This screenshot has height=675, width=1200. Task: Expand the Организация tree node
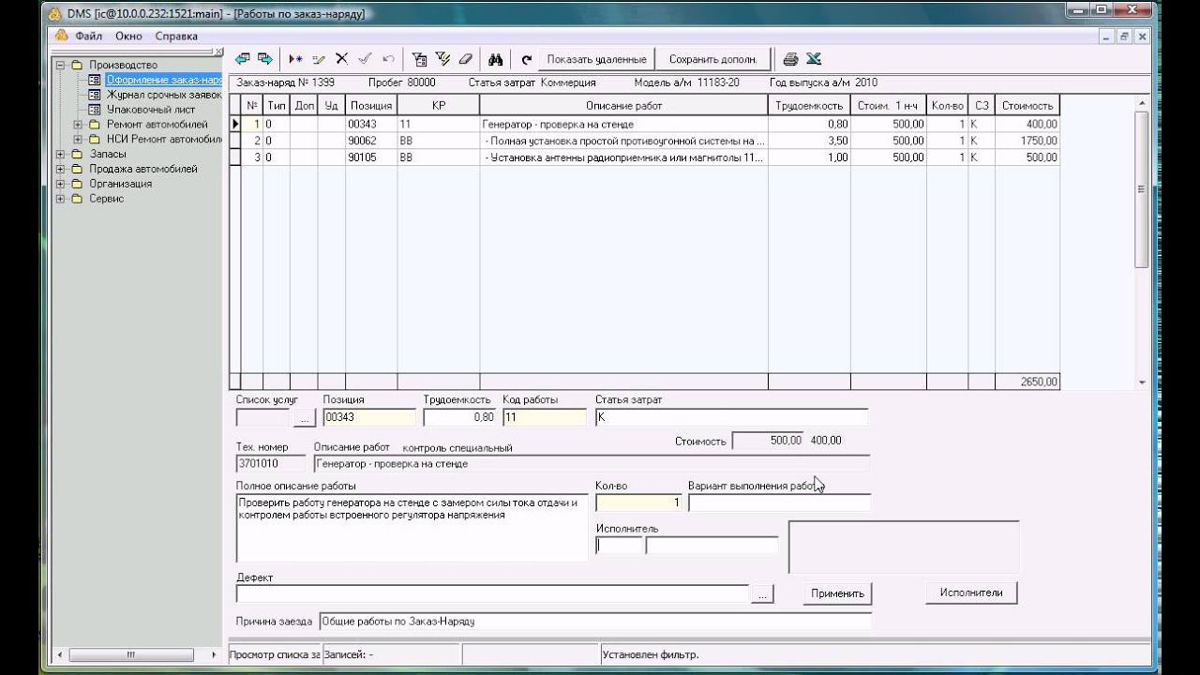click(x=61, y=184)
